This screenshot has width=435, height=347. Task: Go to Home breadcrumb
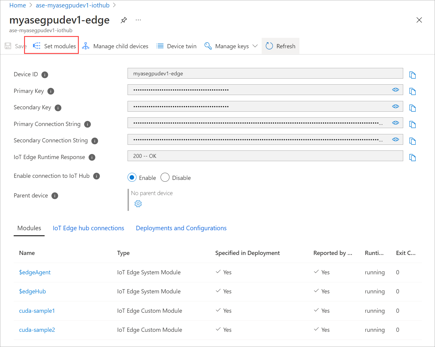pos(18,5)
